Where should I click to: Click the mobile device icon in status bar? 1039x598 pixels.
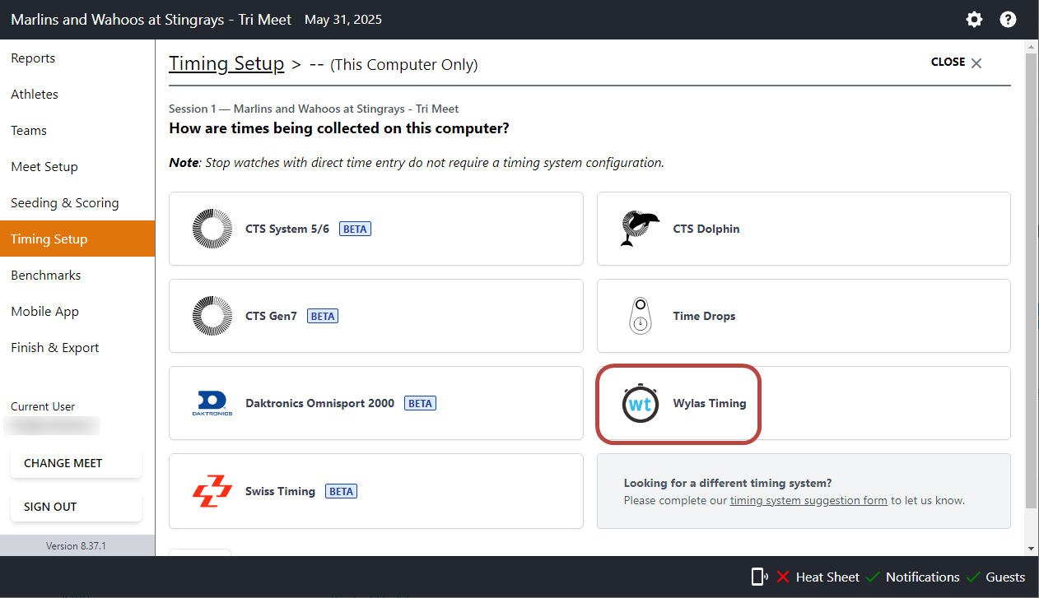pyautogui.click(x=758, y=577)
